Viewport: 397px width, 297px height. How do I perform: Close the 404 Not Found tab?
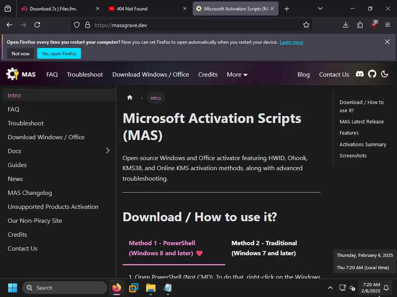pos(185,9)
